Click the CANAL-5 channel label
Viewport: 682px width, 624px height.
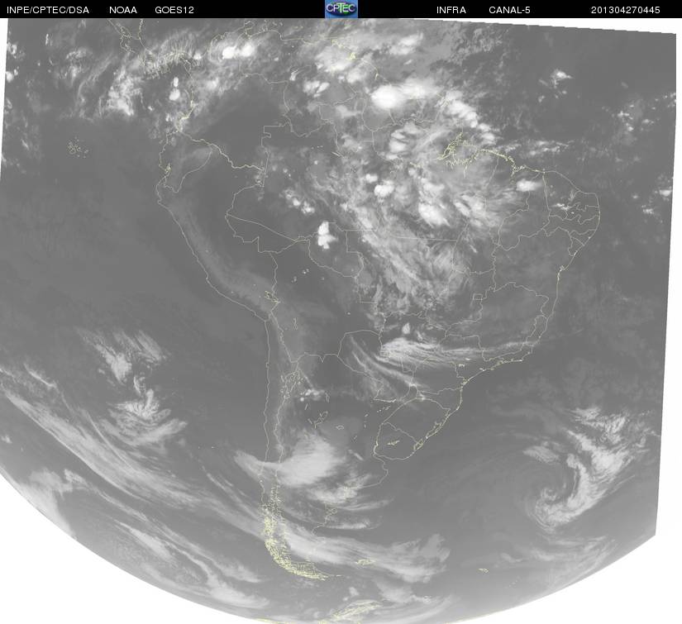pos(509,10)
